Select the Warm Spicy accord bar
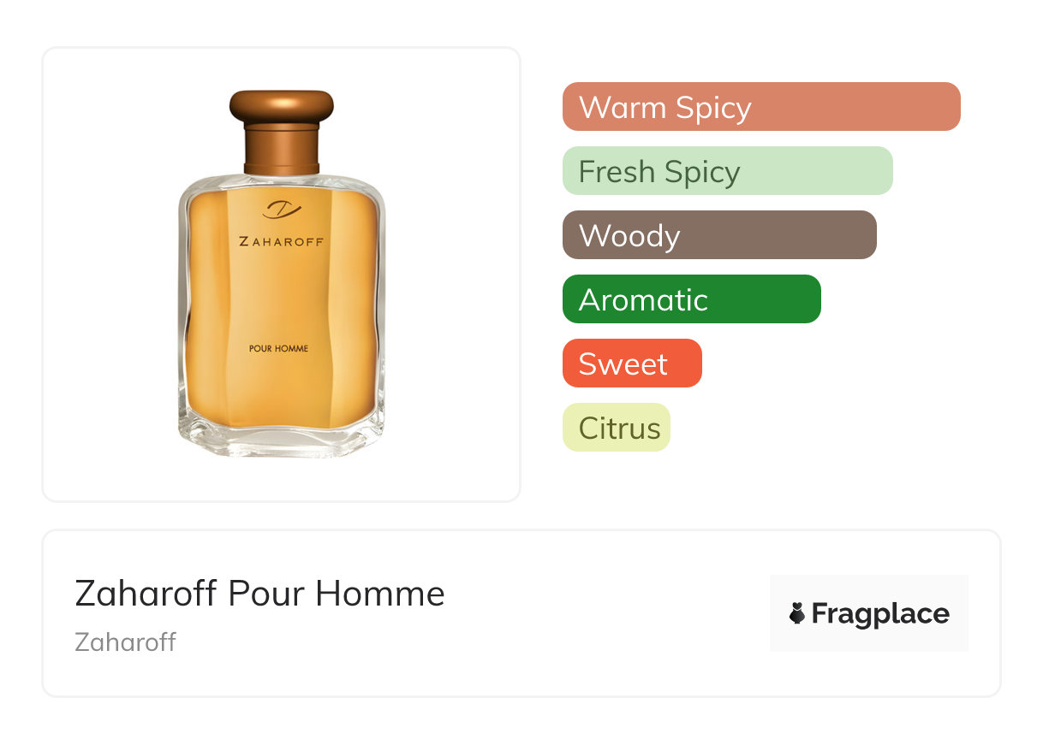The width and height of the screenshot is (1043, 739). (x=761, y=107)
